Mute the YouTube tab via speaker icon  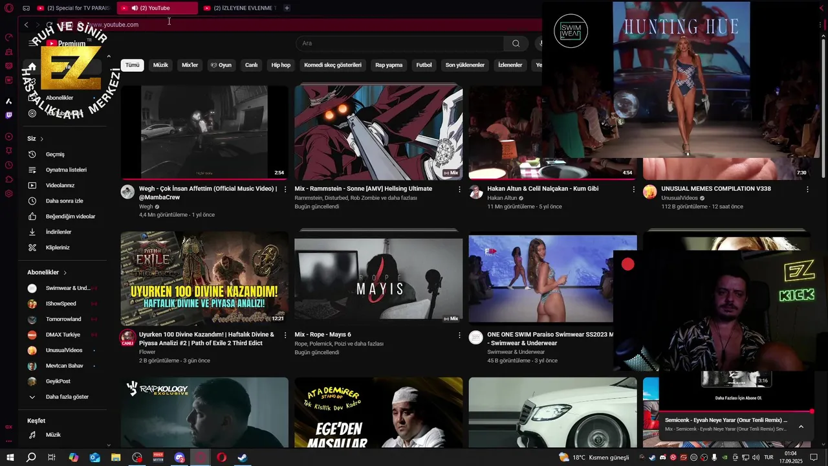tap(135, 8)
